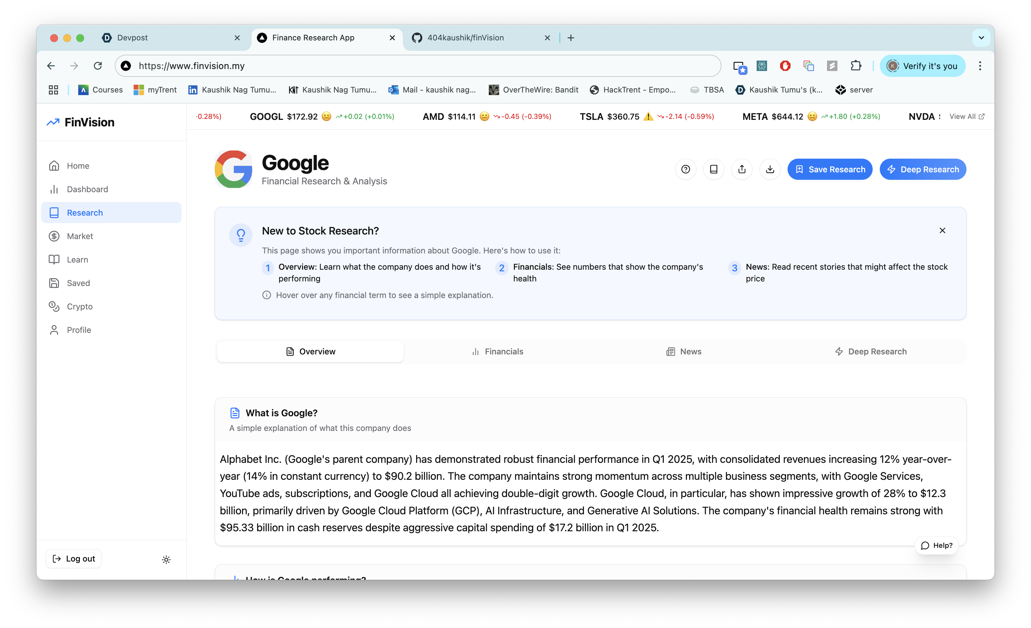
Task: Open the Saved research page
Action: 78,283
